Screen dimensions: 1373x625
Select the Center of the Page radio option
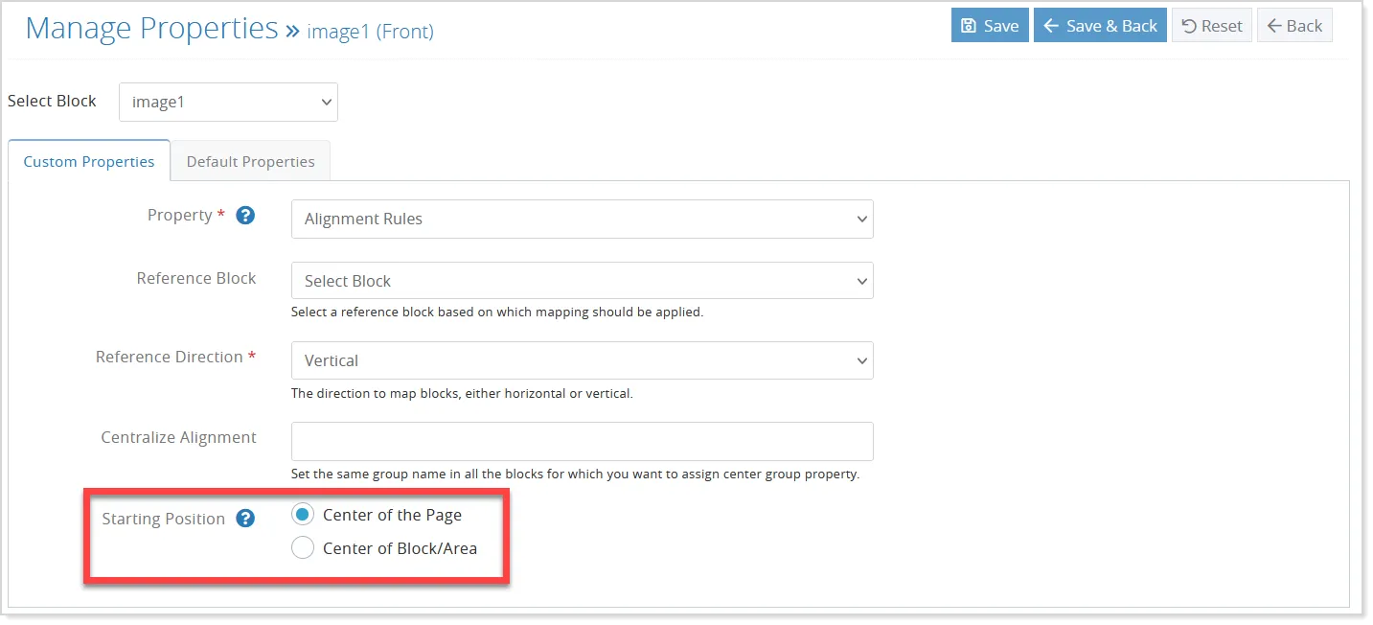[x=302, y=515]
